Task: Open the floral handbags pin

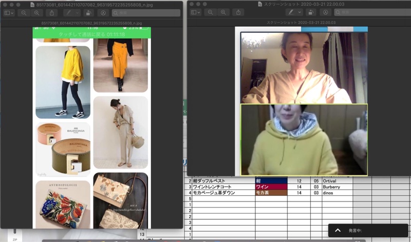Action: [121, 200]
